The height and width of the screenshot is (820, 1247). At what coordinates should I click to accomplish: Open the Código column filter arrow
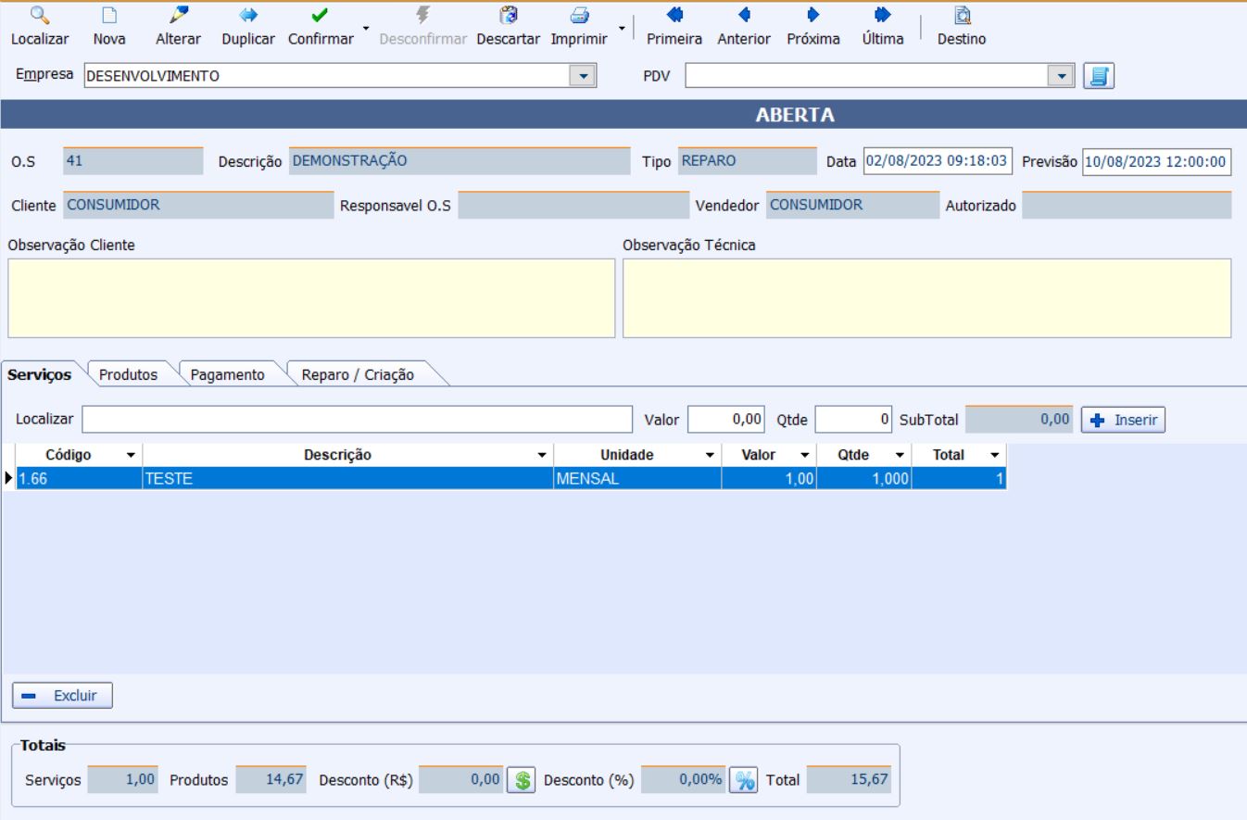(x=130, y=456)
